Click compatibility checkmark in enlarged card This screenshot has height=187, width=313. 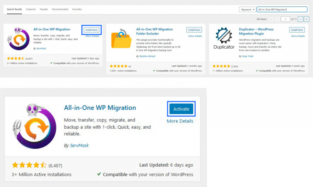[x=99, y=174]
